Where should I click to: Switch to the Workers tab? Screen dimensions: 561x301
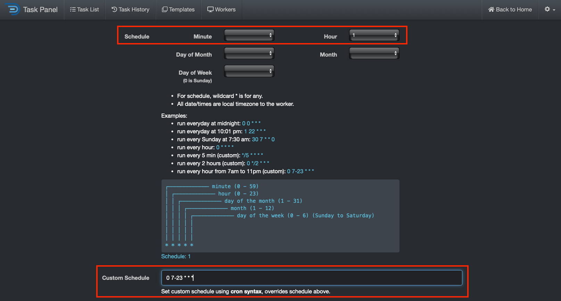click(221, 10)
